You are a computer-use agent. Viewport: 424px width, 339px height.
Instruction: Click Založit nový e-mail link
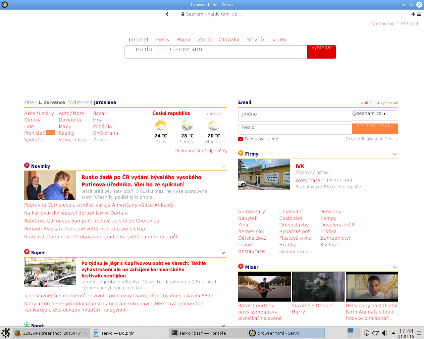click(380, 103)
